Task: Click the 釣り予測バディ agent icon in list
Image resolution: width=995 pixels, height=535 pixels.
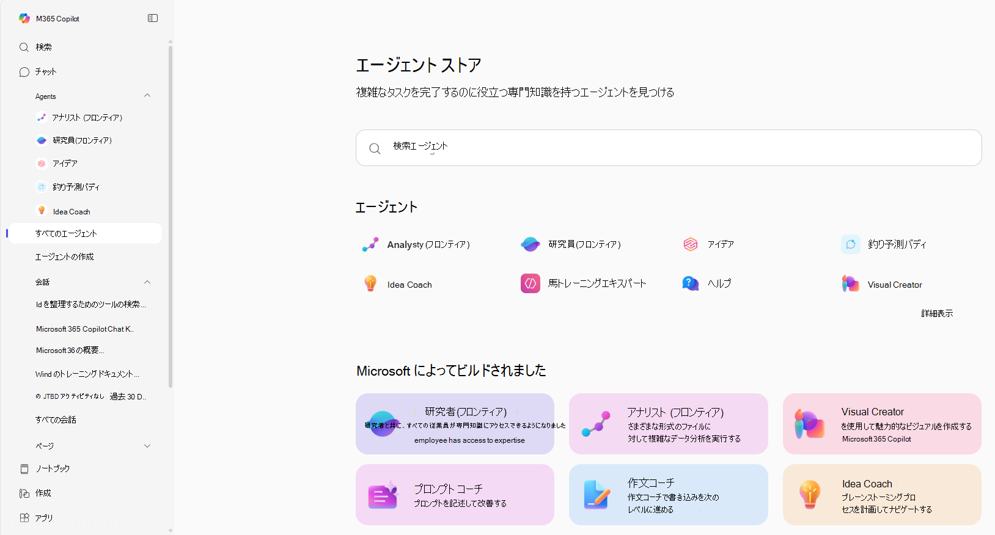Action: (x=851, y=244)
